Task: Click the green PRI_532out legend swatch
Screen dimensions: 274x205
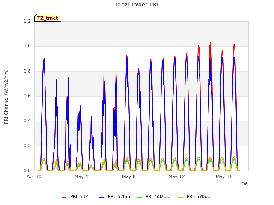Action: pyautogui.click(x=140, y=197)
